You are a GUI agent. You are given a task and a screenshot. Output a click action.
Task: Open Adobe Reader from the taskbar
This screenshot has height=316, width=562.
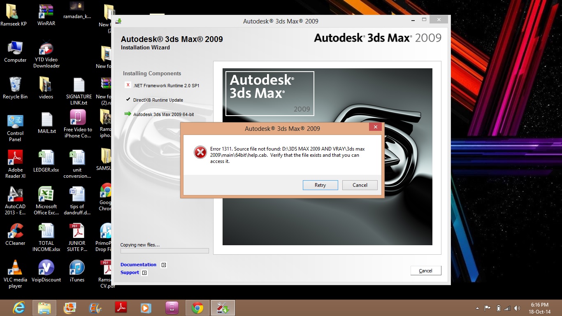pos(121,308)
